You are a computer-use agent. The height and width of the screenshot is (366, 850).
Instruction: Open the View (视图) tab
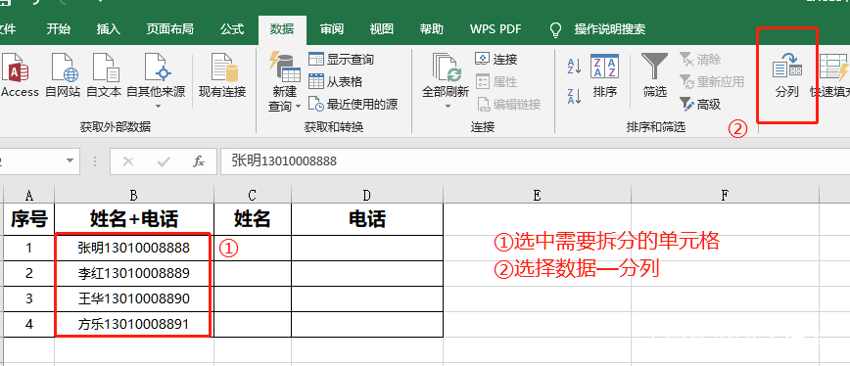[382, 29]
